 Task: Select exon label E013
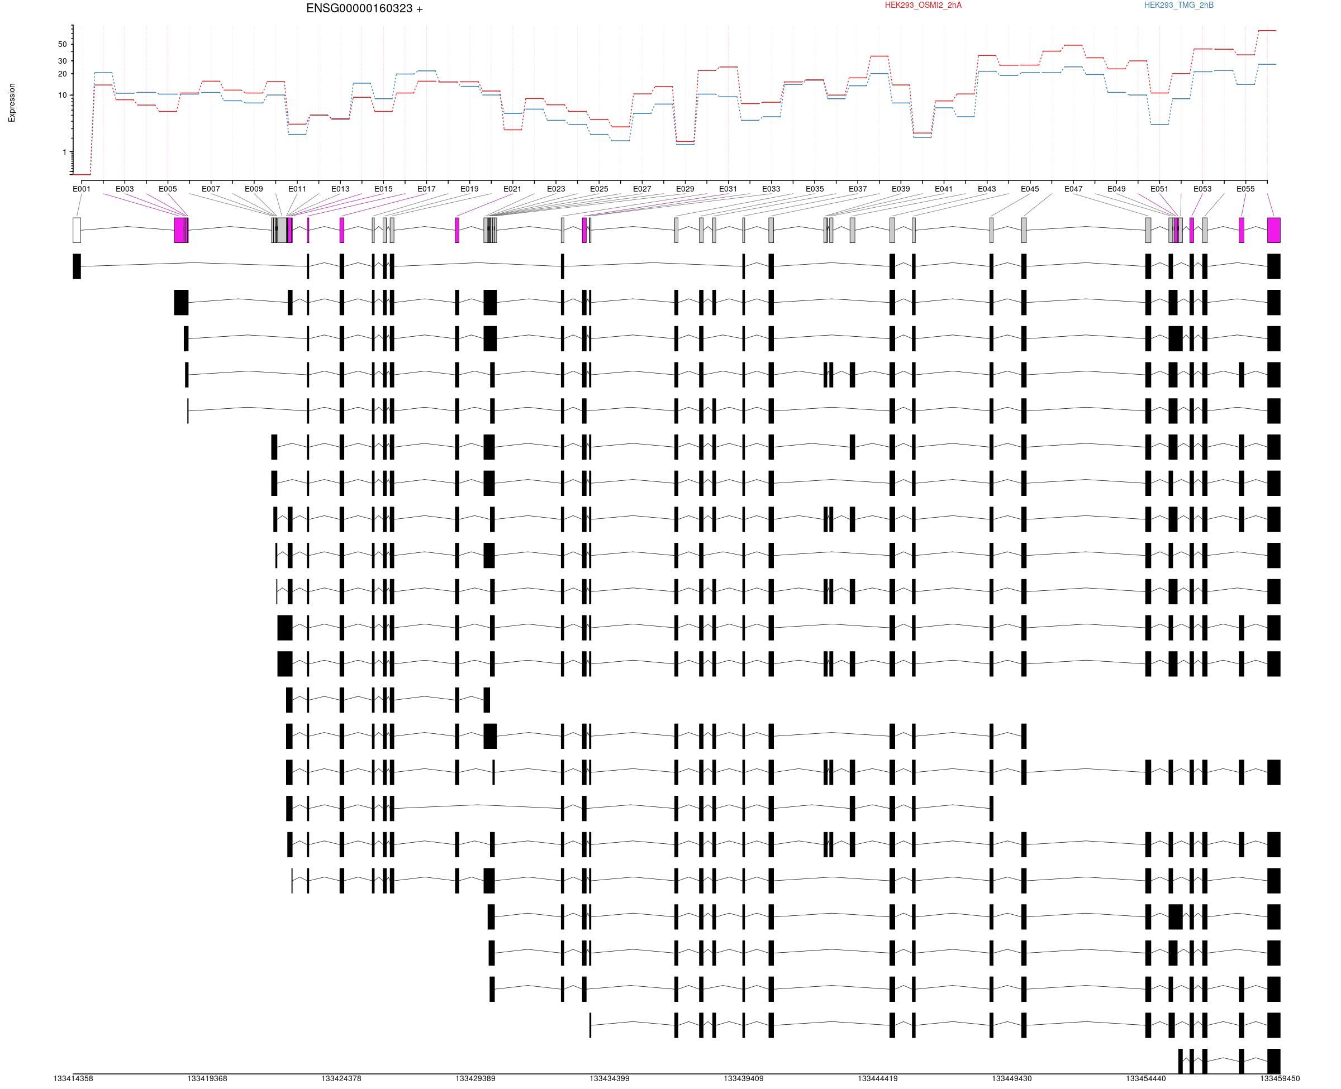pos(340,189)
